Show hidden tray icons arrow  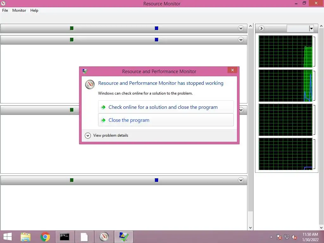[271, 237]
